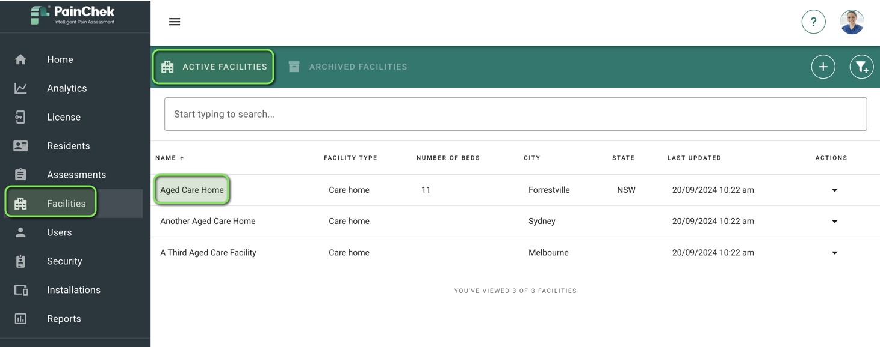Expand actions for Aged Care Home
The image size is (880, 347).
pyautogui.click(x=834, y=190)
